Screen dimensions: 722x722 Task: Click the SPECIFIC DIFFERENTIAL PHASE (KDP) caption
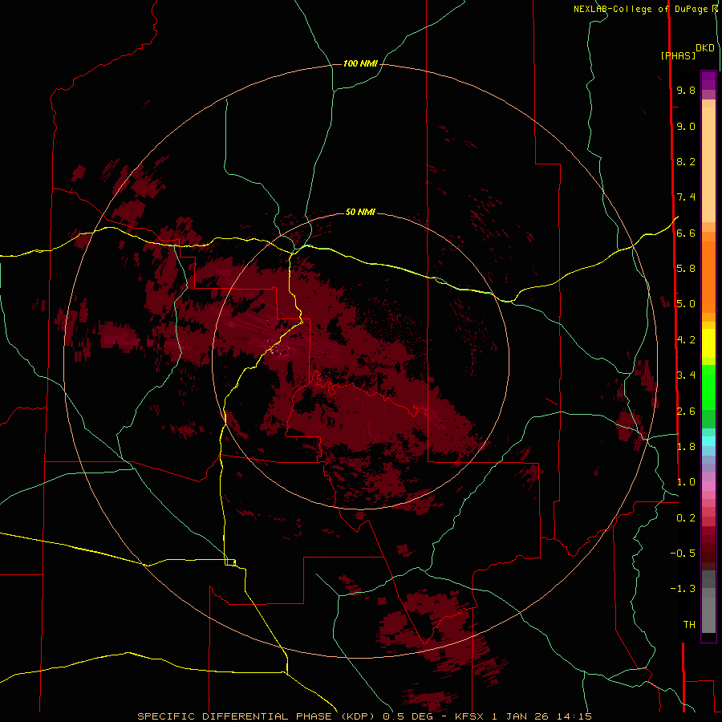tap(256, 716)
